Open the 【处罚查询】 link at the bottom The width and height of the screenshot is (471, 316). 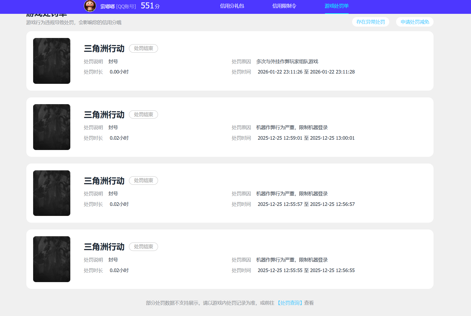click(x=290, y=303)
